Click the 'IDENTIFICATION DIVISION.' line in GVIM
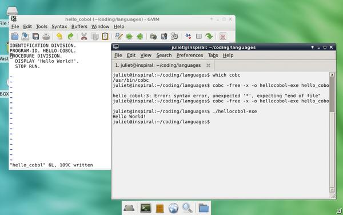 coord(43,46)
